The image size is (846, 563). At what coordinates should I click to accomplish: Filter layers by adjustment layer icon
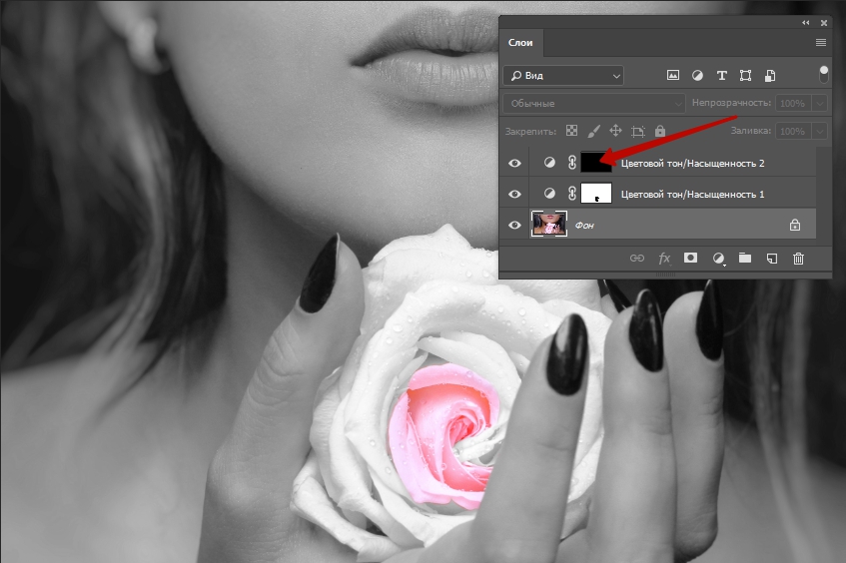click(697, 76)
